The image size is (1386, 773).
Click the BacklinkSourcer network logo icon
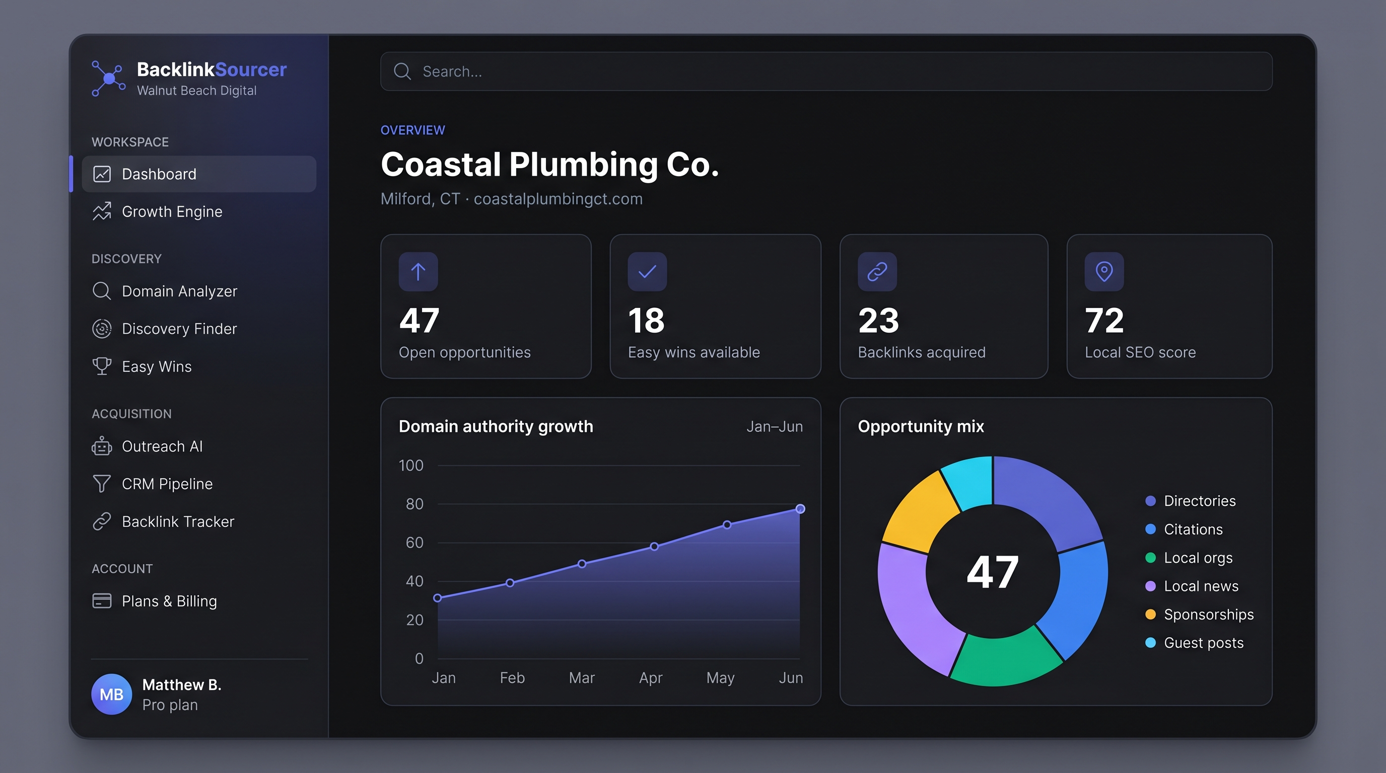109,79
